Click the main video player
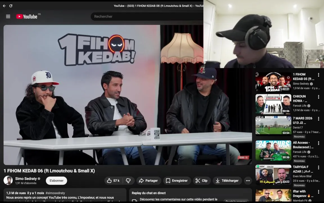 (127, 95)
